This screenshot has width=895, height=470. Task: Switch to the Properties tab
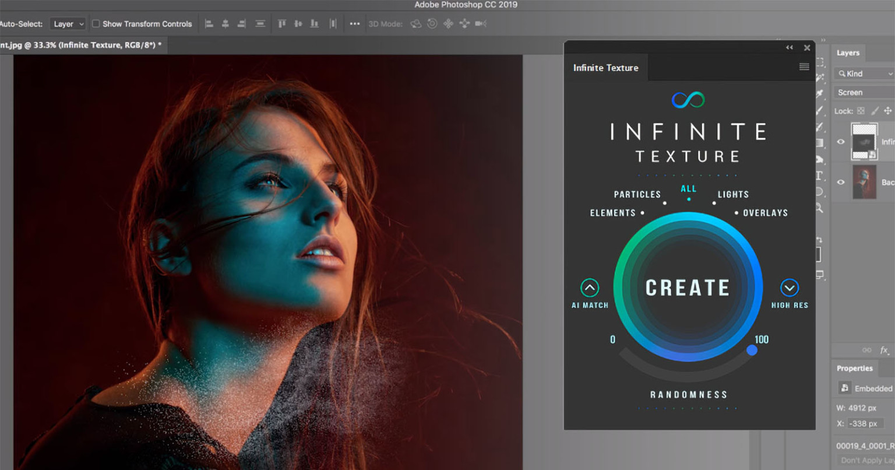[855, 368]
